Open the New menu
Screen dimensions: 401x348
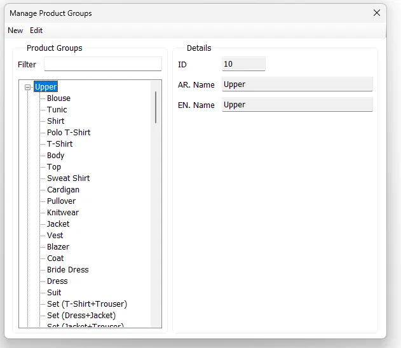click(15, 30)
